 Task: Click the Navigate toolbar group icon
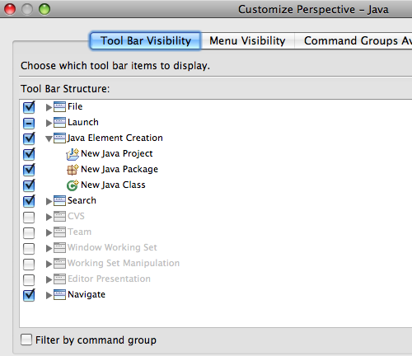(59, 295)
